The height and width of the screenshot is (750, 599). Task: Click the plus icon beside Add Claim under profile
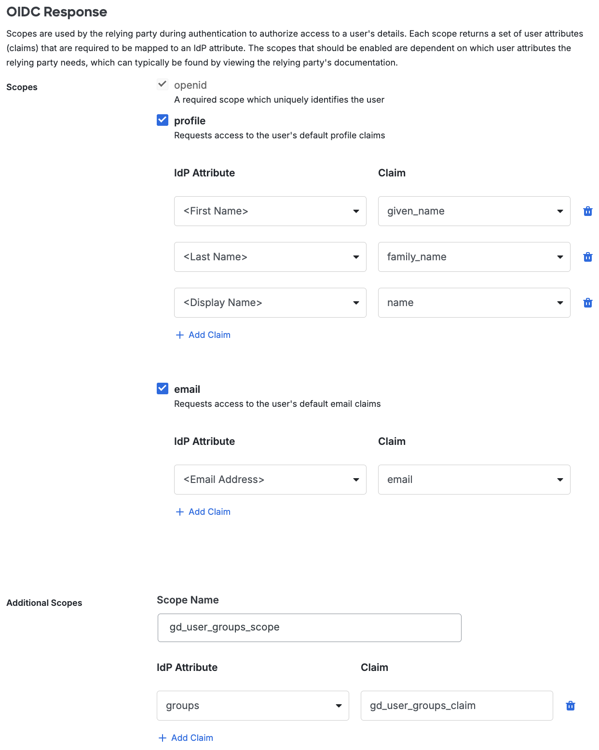pos(180,335)
